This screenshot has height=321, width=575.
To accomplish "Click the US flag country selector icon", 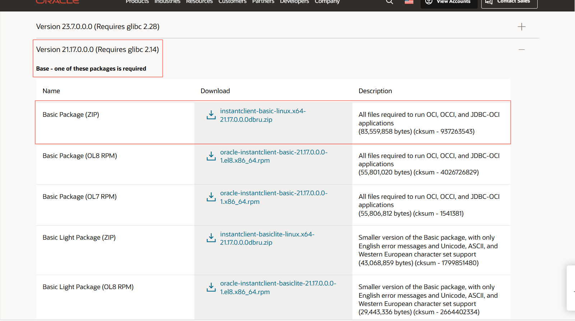I will [409, 2].
